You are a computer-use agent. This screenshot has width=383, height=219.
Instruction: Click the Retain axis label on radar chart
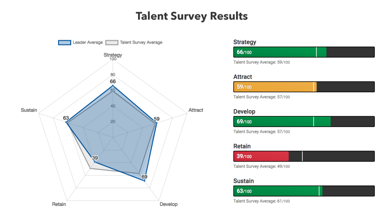[x=59, y=204]
